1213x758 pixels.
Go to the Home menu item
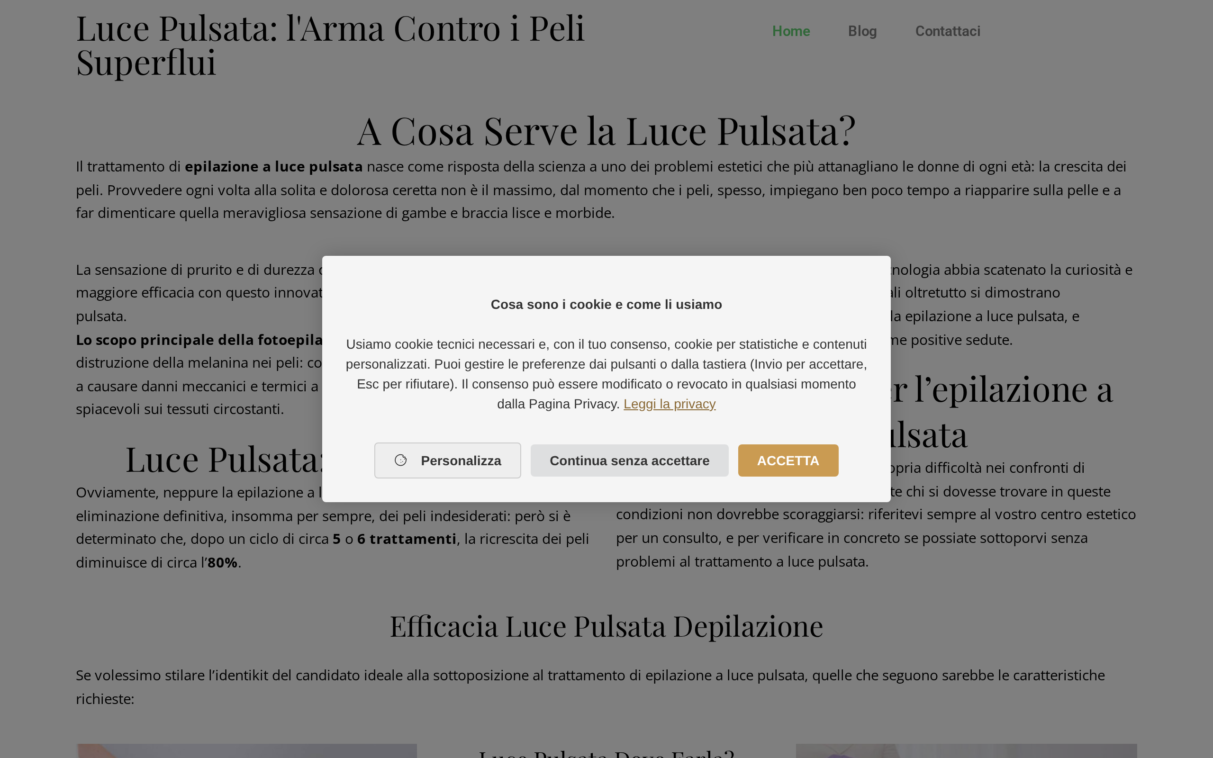[791, 31]
